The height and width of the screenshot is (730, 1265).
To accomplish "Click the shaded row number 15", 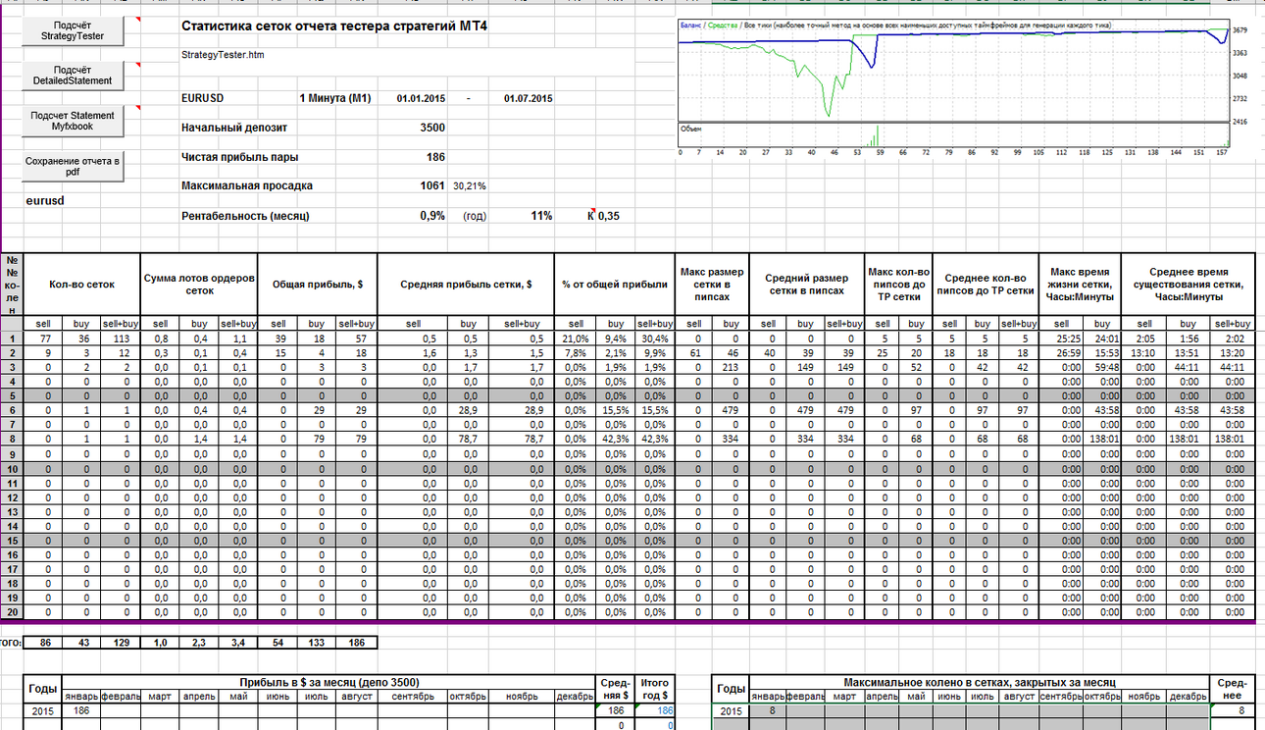I will [x=13, y=541].
